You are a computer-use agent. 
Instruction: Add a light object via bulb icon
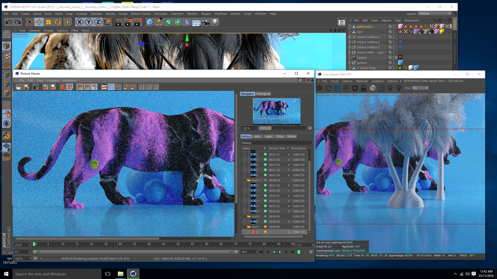point(215,22)
